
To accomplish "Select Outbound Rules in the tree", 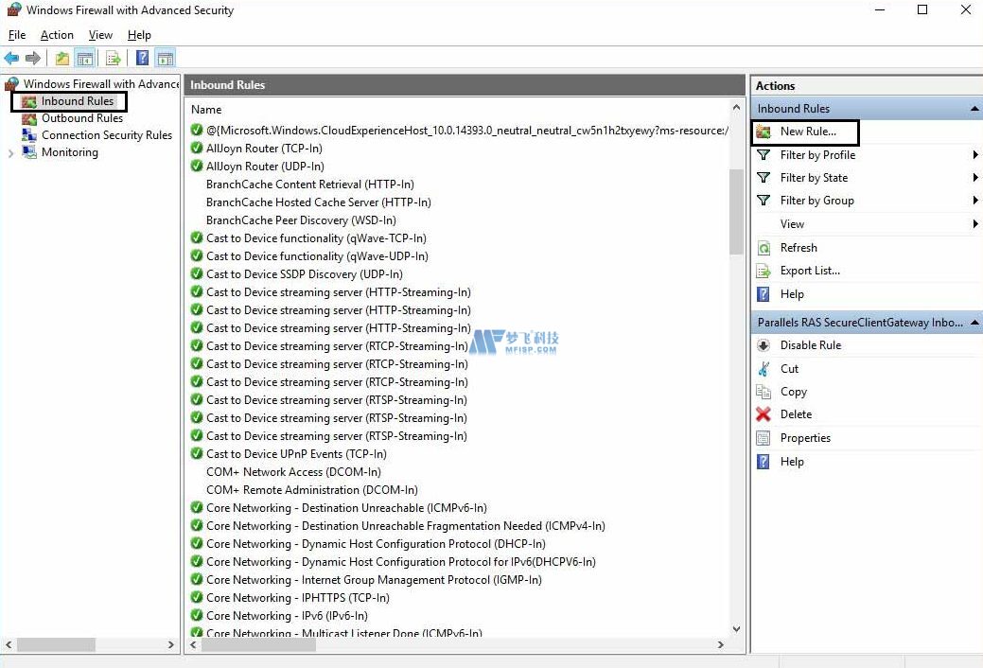I will (x=81, y=118).
